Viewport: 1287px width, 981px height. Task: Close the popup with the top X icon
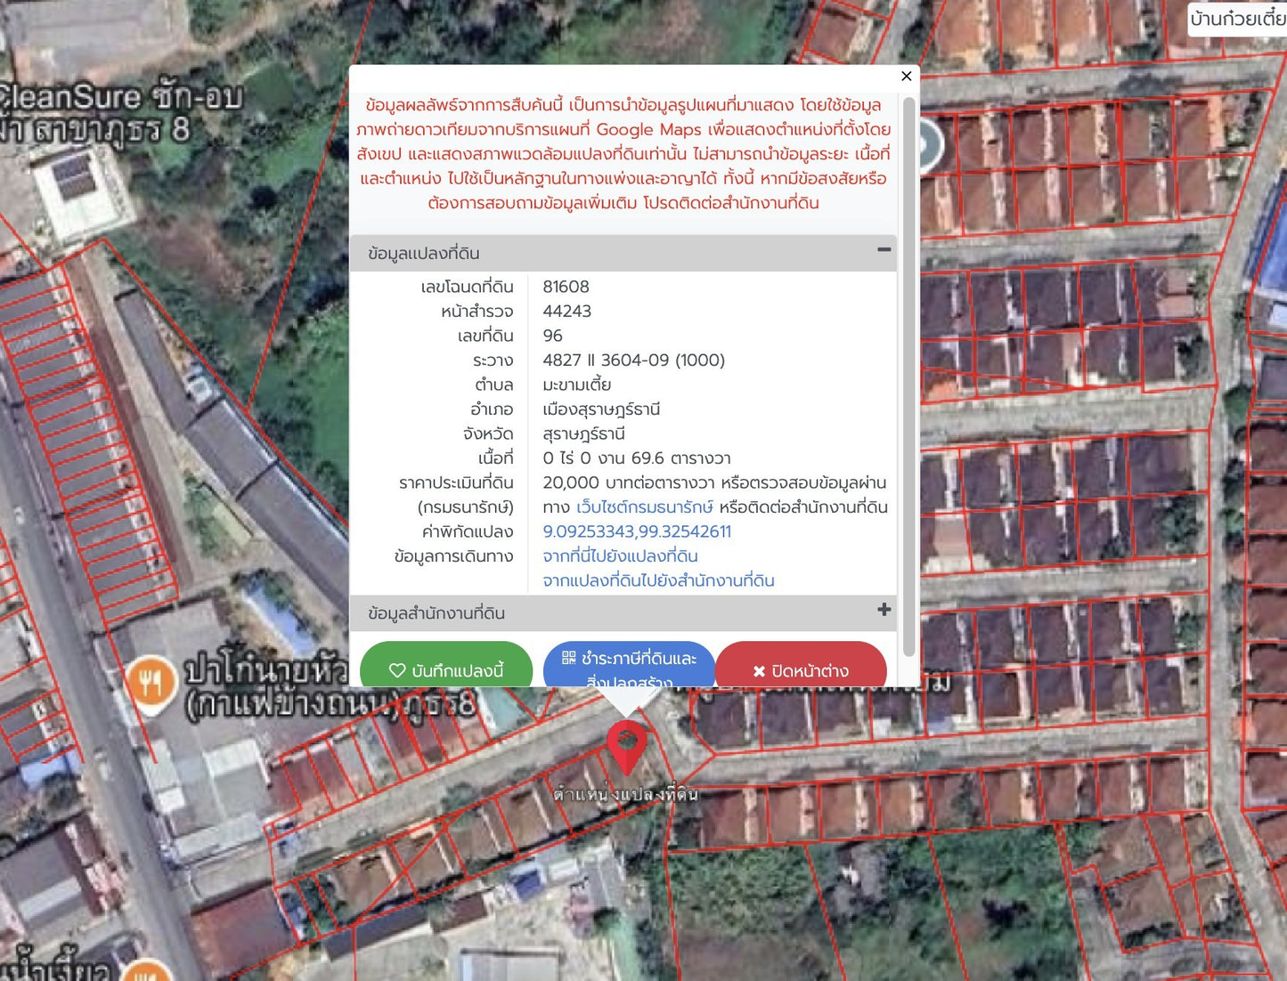(x=906, y=77)
